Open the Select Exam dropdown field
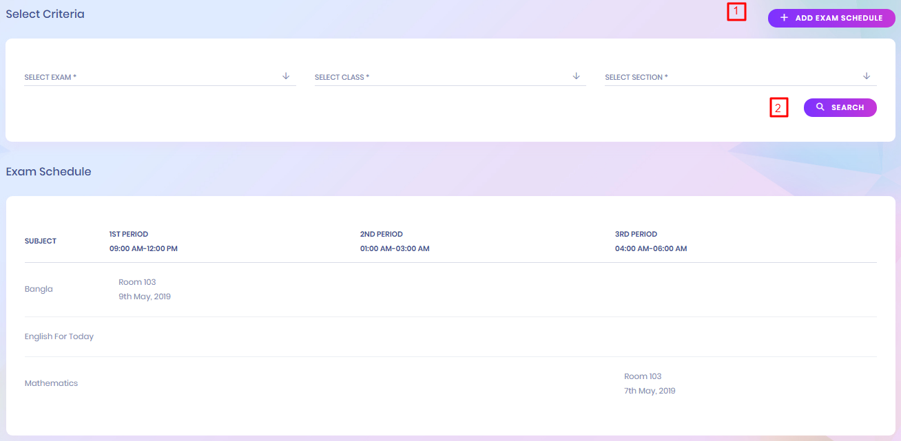 pos(152,77)
